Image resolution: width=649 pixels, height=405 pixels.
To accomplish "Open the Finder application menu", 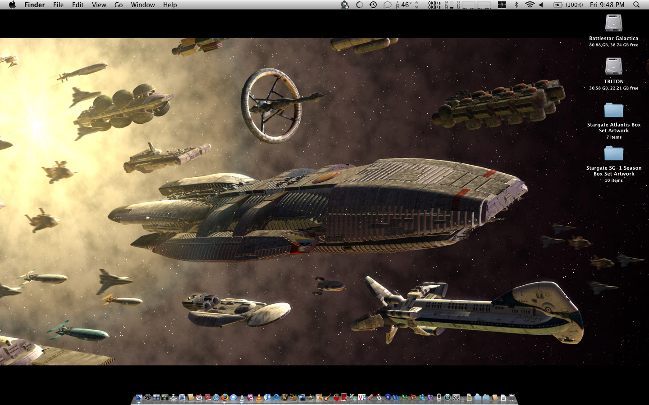I will click(x=34, y=5).
